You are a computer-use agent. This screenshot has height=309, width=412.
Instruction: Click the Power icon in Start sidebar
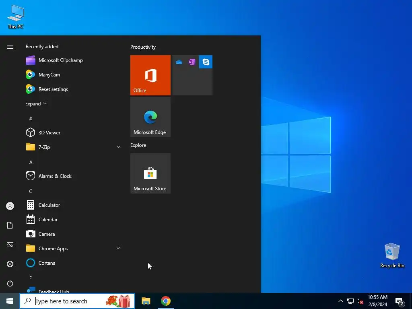tap(10, 283)
